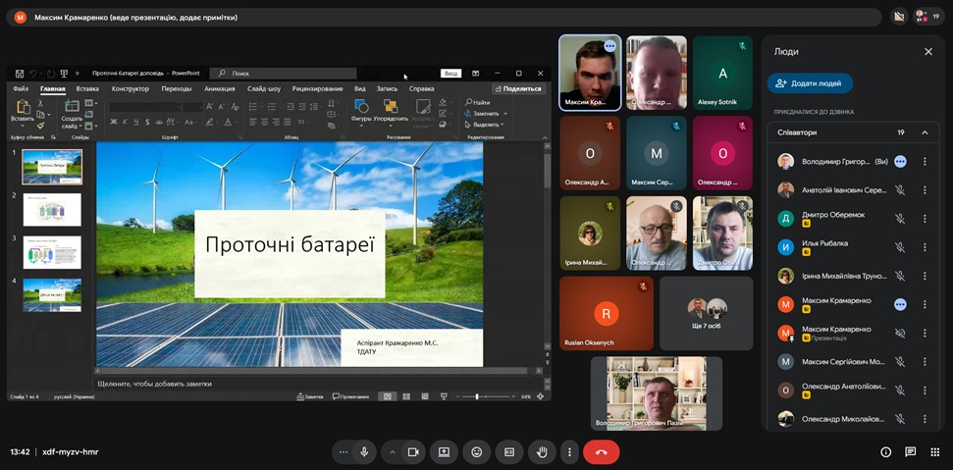Open the emoji reactions button
This screenshot has width=953, height=470.
(477, 452)
